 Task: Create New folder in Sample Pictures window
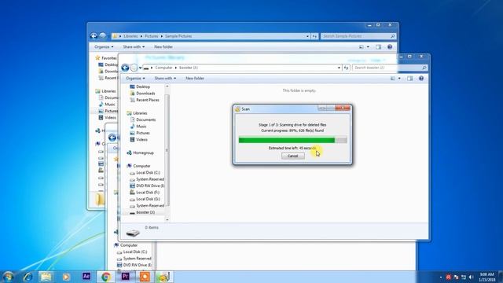tap(163, 47)
